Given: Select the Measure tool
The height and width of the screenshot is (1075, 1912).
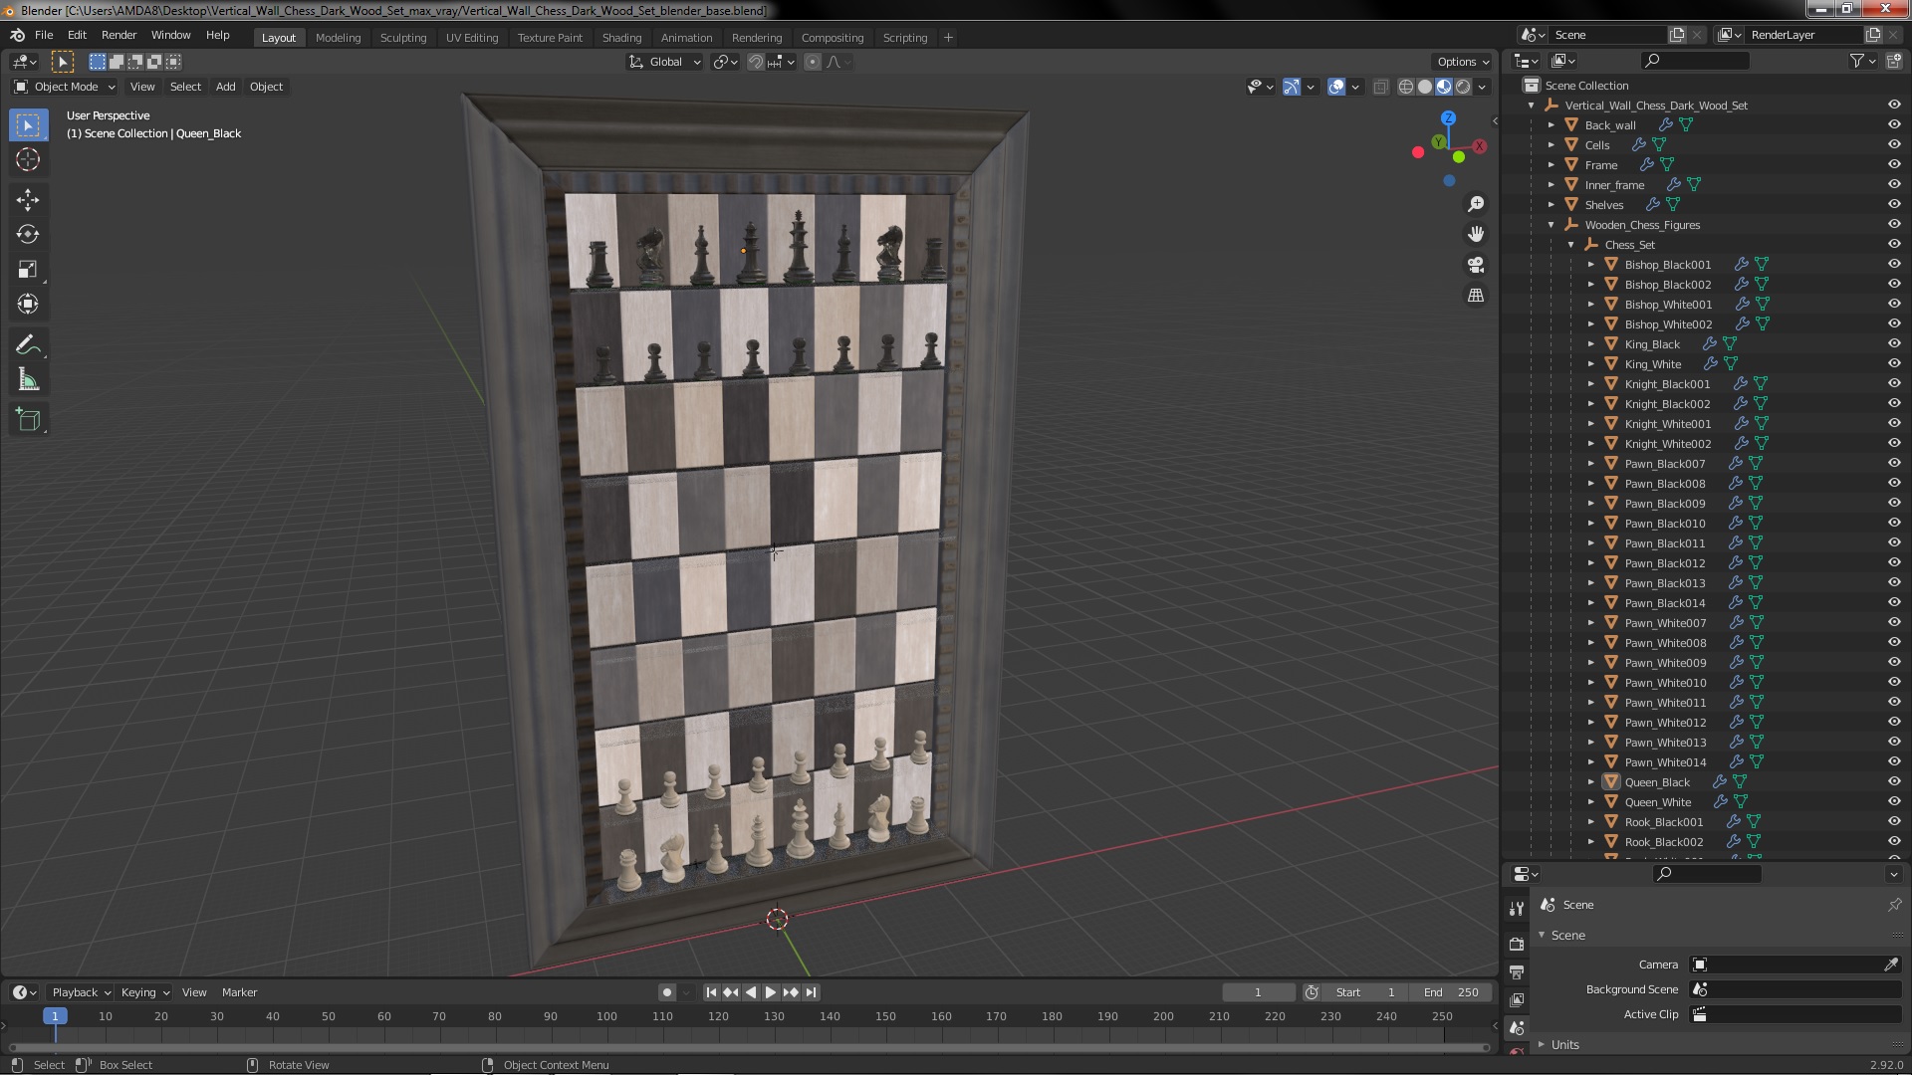Looking at the screenshot, I should [28, 380].
